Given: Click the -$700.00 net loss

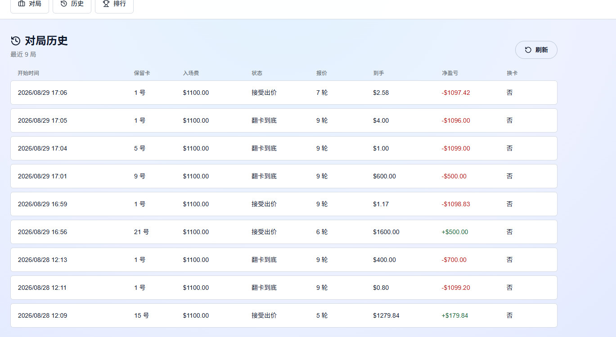Looking at the screenshot, I should pyautogui.click(x=454, y=260).
